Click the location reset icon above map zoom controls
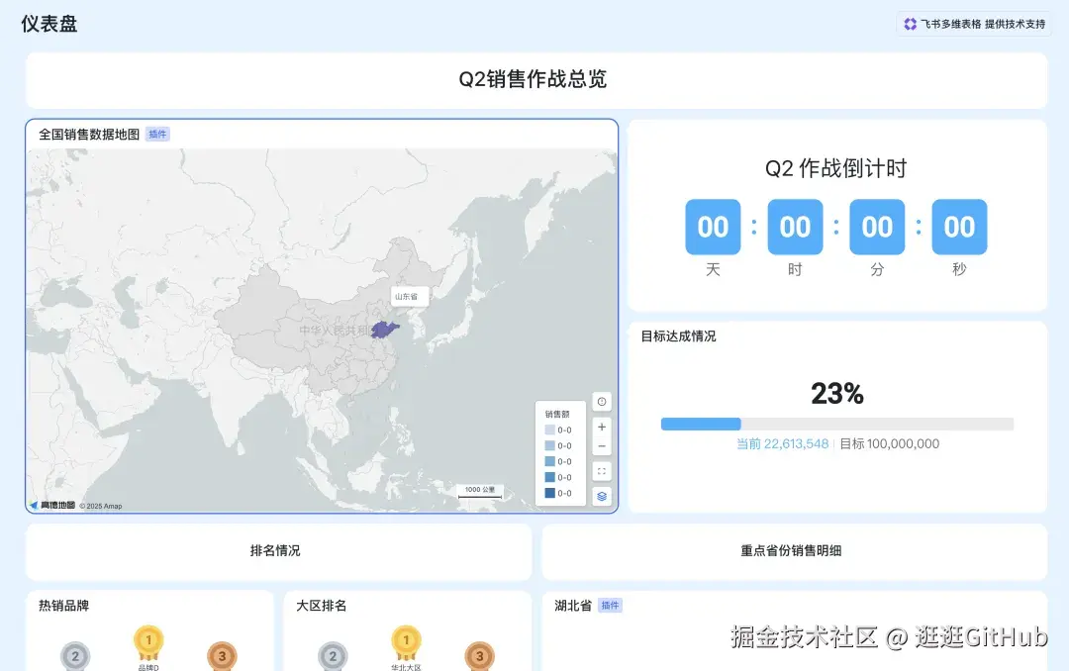Screen dimensions: 1069x671 [602, 401]
